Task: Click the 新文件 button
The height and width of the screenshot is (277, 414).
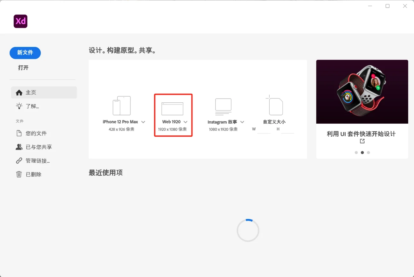Action: [25, 53]
